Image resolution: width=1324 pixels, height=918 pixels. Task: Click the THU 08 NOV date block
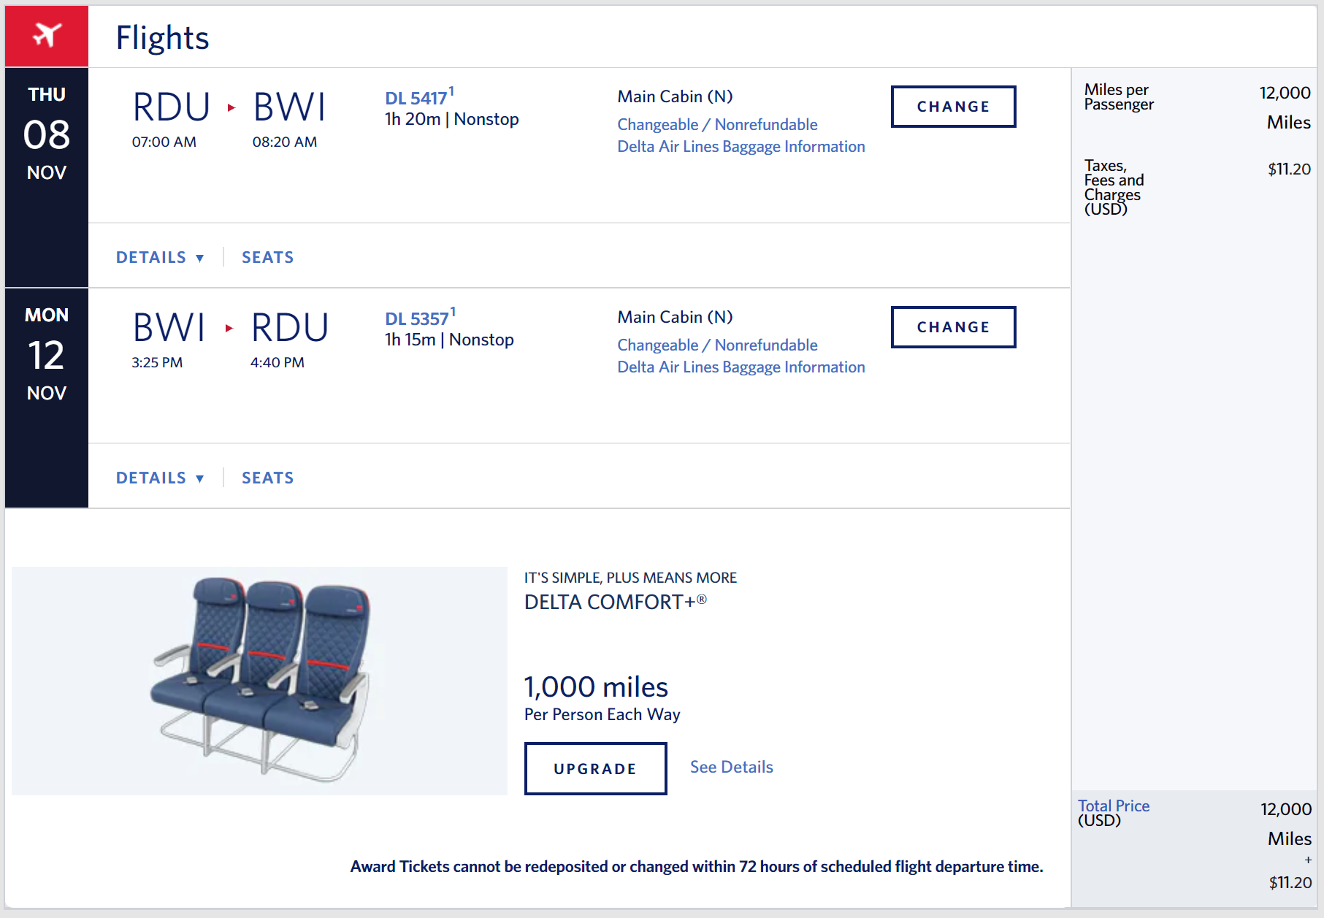pyautogui.click(x=47, y=134)
